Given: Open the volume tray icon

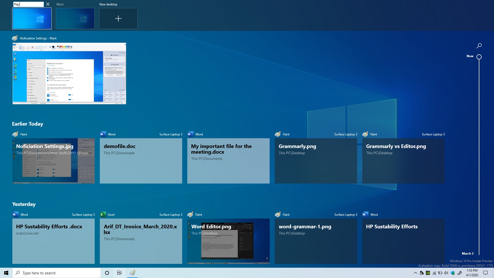Looking at the screenshot, I should click(x=446, y=273).
